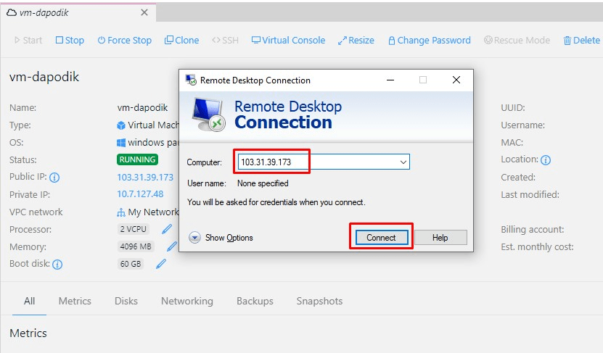The width and height of the screenshot is (603, 353).
Task: Open the public IP 103.31.39.173 link
Action: [x=145, y=177]
